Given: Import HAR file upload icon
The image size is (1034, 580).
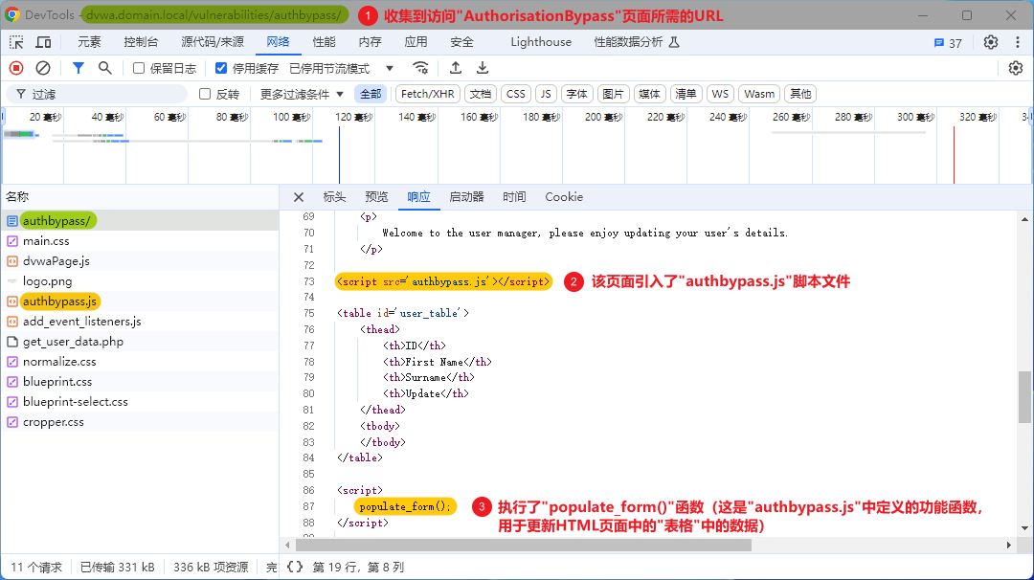Looking at the screenshot, I should coord(455,68).
